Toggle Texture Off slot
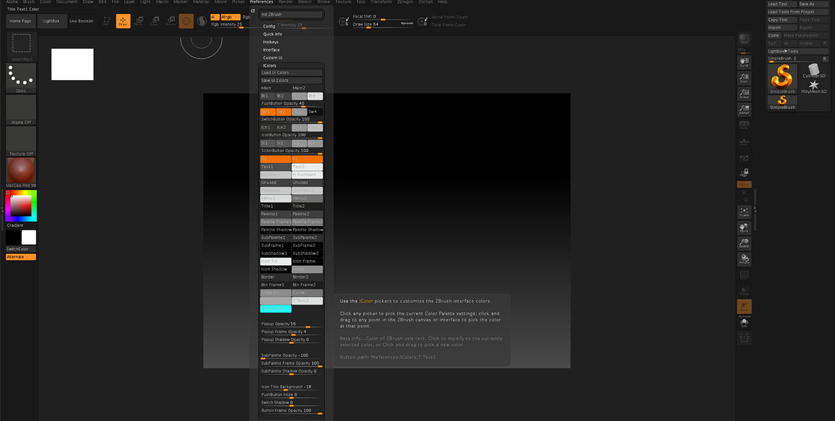This screenshot has width=835, height=421. point(21,141)
